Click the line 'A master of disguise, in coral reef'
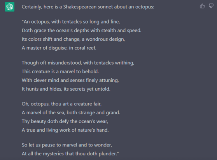 (59, 48)
